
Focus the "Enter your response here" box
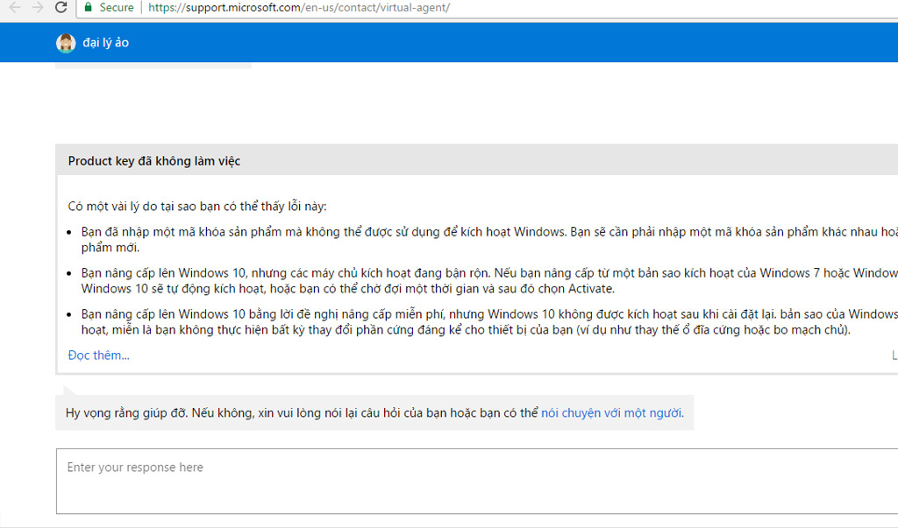474,481
